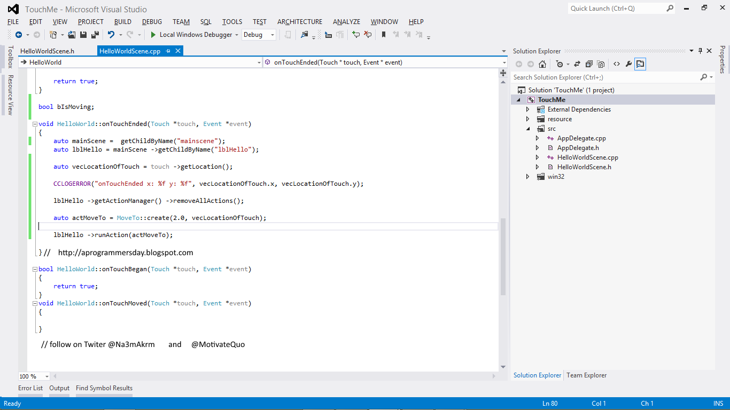Open Pending Changes Filter in Solution Explorer
Image resolution: width=730 pixels, height=410 pixels.
click(x=559, y=64)
